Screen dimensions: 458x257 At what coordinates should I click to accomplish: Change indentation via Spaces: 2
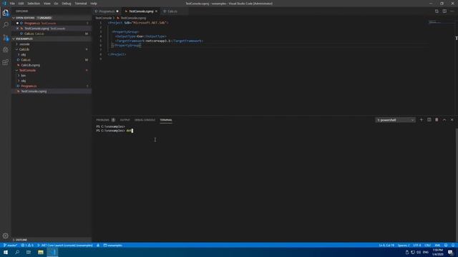click(x=404, y=246)
